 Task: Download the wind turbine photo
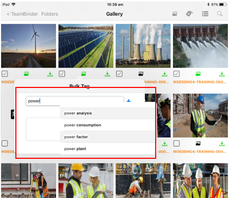(50, 74)
